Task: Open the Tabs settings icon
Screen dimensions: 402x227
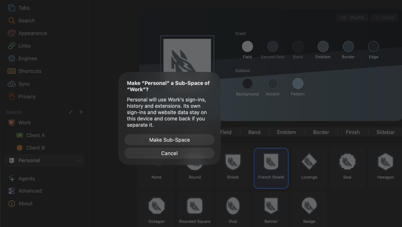Action: 11,8
